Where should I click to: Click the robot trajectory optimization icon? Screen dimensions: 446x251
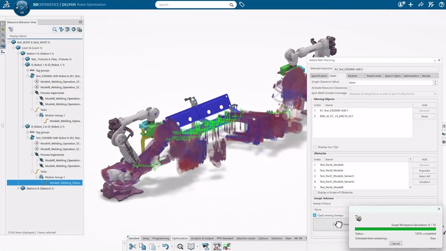pyautogui.click(x=227, y=246)
